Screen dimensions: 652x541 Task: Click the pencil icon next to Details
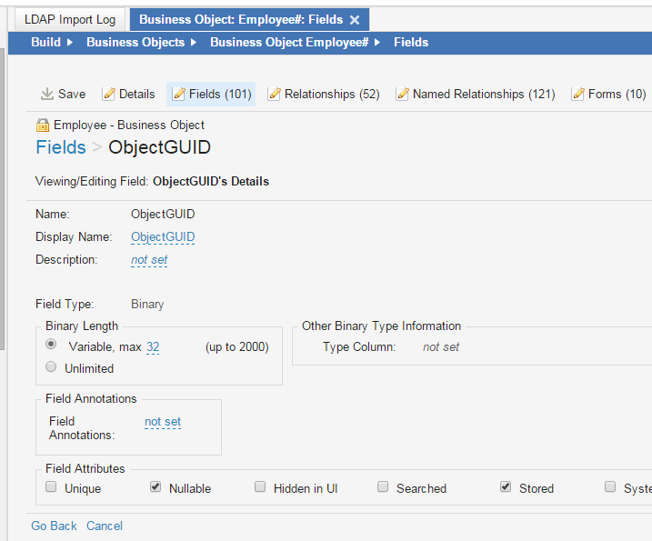point(108,94)
